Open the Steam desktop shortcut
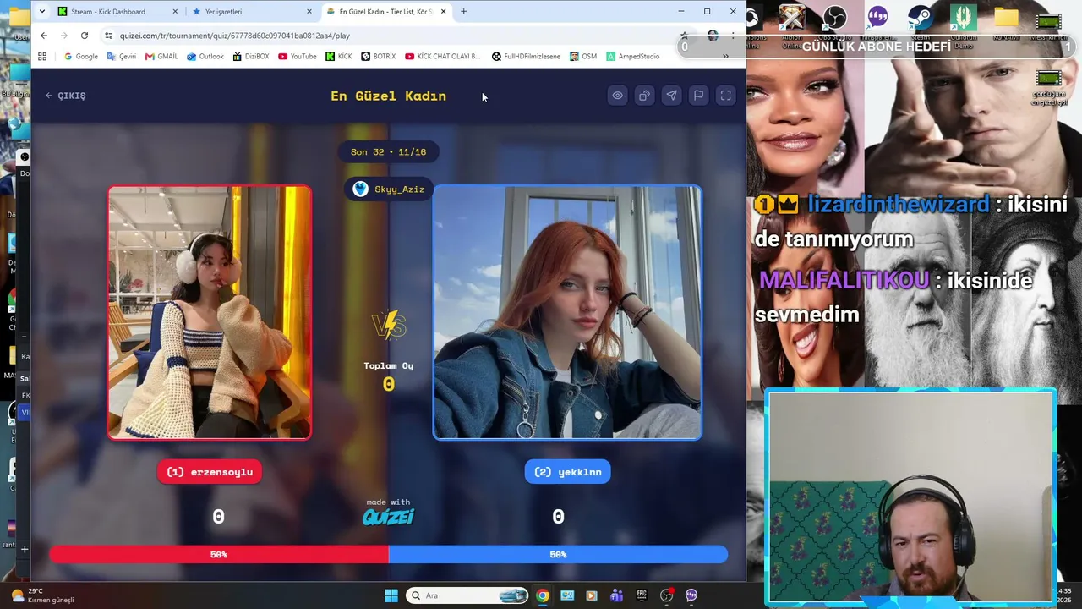Screen dimensions: 1082x609 coord(921,24)
